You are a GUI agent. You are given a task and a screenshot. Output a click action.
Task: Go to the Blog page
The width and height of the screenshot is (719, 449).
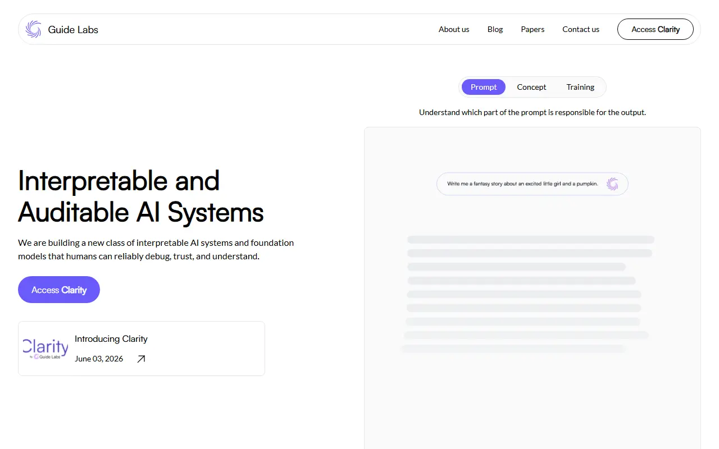click(x=495, y=29)
